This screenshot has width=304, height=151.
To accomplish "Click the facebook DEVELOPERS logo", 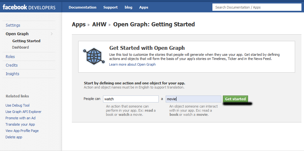I will click(29, 7).
